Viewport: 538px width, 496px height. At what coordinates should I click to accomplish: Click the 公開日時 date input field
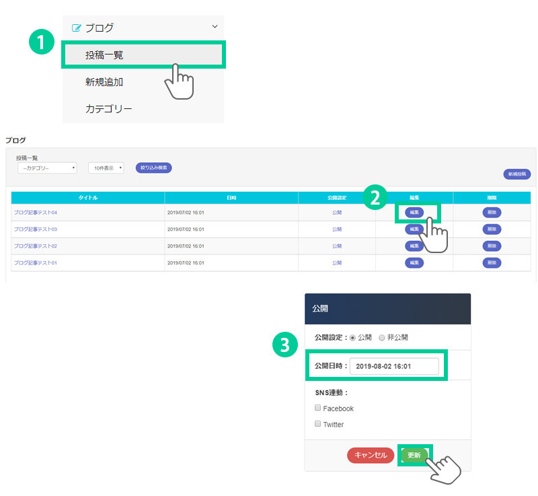[x=394, y=366]
